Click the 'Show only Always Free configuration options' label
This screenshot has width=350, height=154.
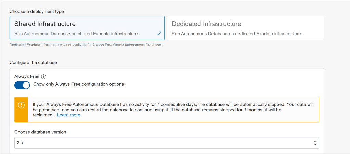coord(78,84)
